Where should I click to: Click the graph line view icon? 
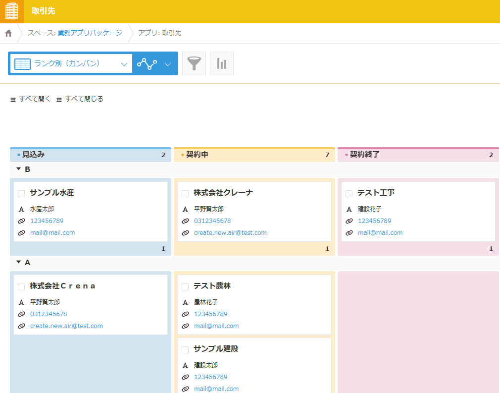(147, 63)
